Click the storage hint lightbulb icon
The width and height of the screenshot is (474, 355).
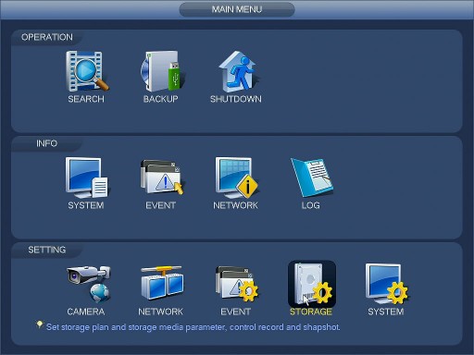tap(40, 324)
